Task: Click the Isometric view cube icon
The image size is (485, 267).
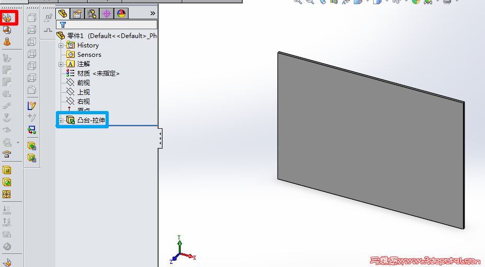Action: click(32, 90)
